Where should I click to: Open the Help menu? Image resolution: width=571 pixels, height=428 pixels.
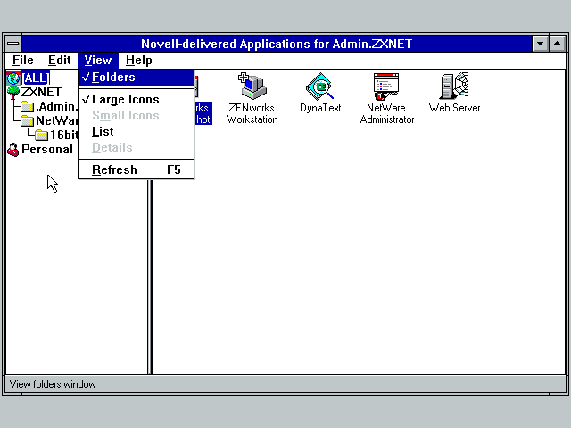(139, 61)
